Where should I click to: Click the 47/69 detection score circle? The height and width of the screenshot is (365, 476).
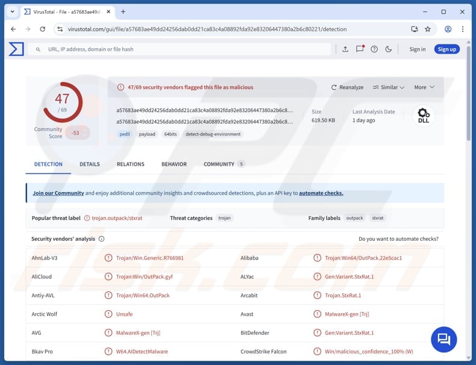(x=63, y=102)
